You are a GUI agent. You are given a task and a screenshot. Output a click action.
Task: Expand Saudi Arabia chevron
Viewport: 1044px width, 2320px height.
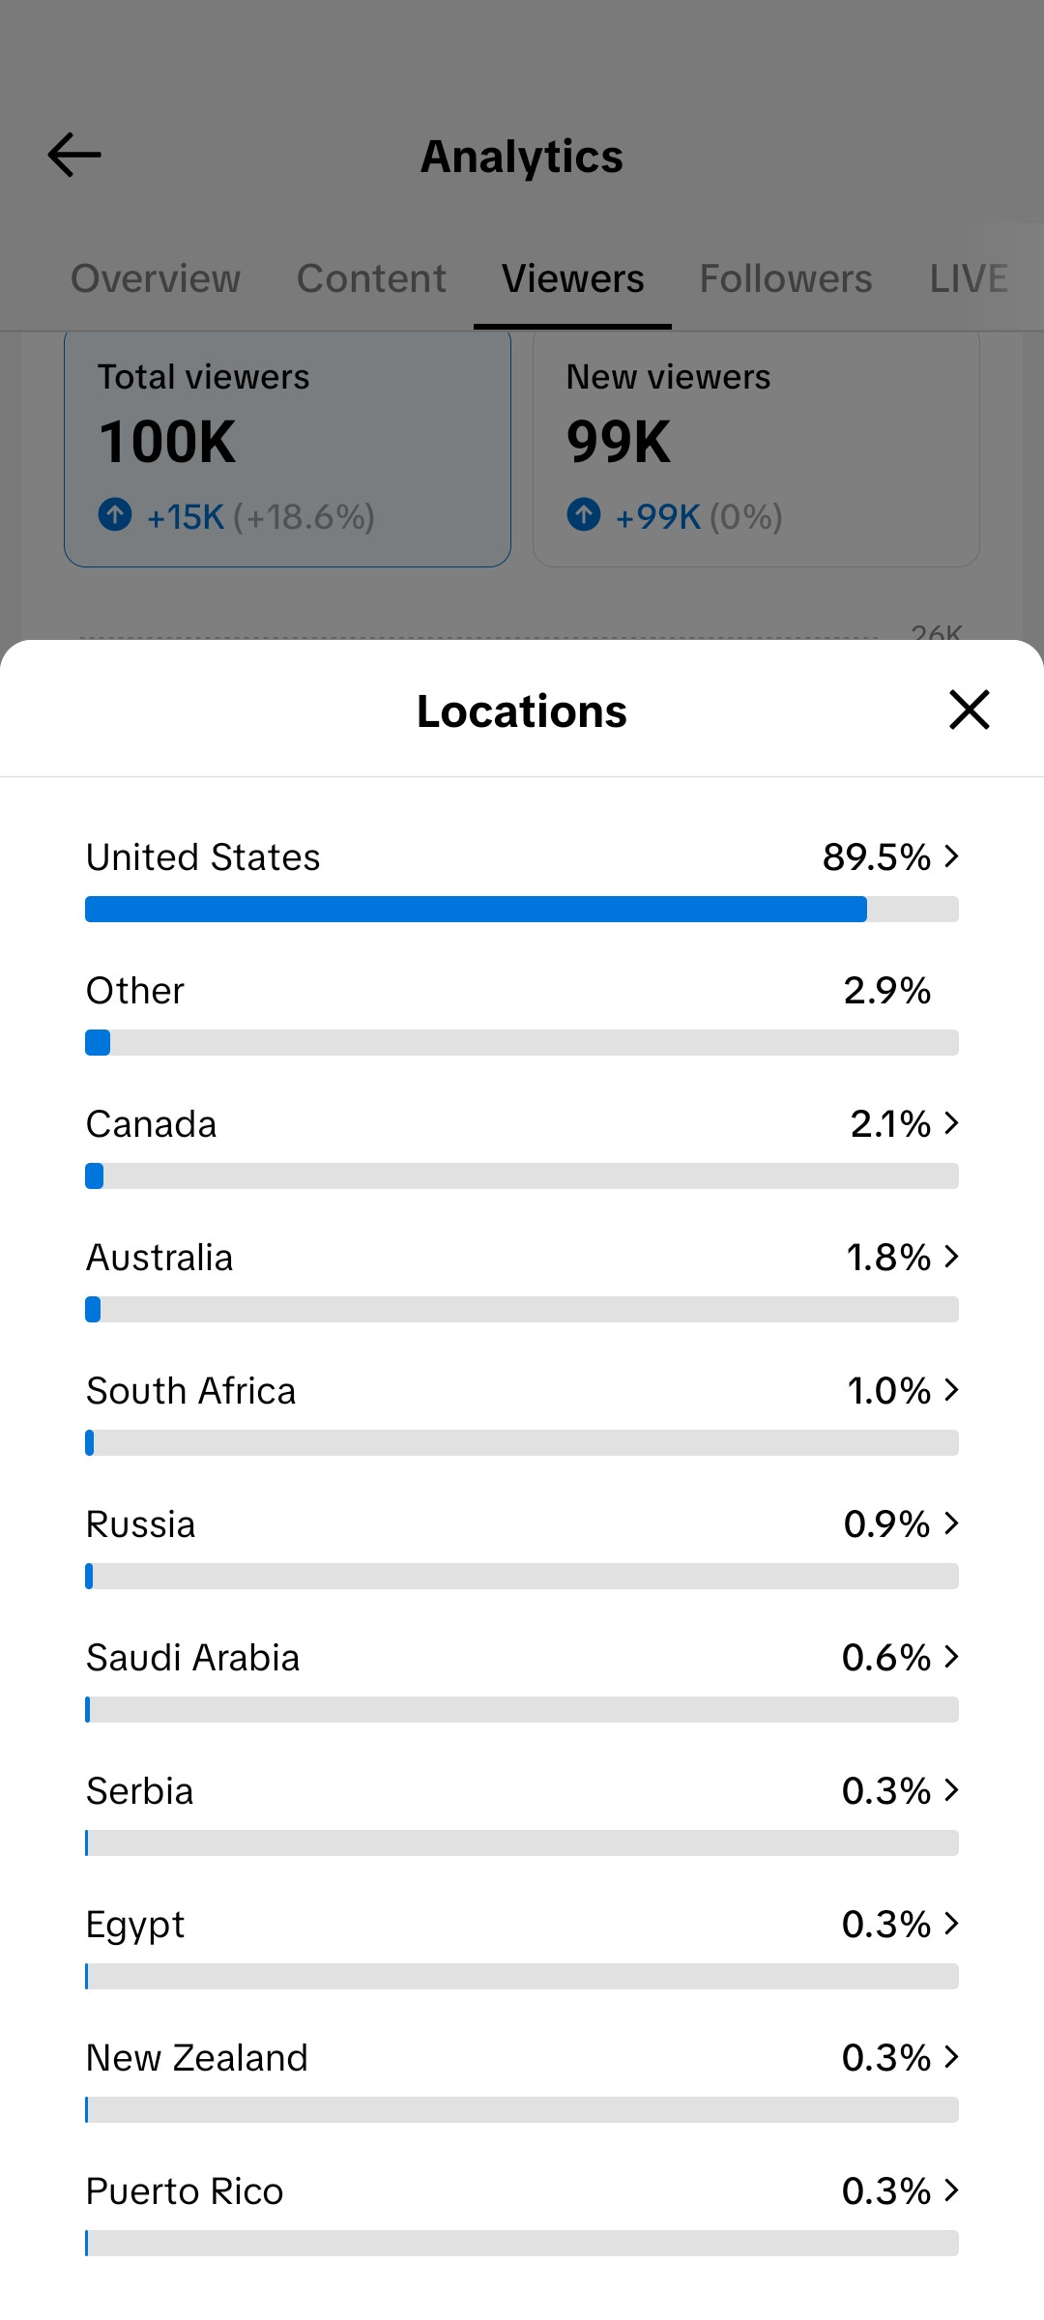coord(951,1657)
